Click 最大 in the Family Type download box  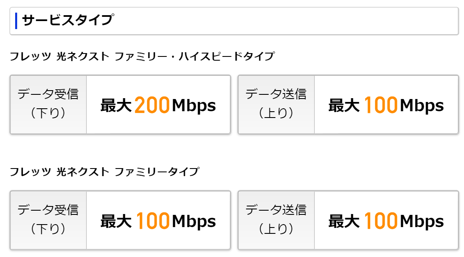pyautogui.click(x=116, y=222)
